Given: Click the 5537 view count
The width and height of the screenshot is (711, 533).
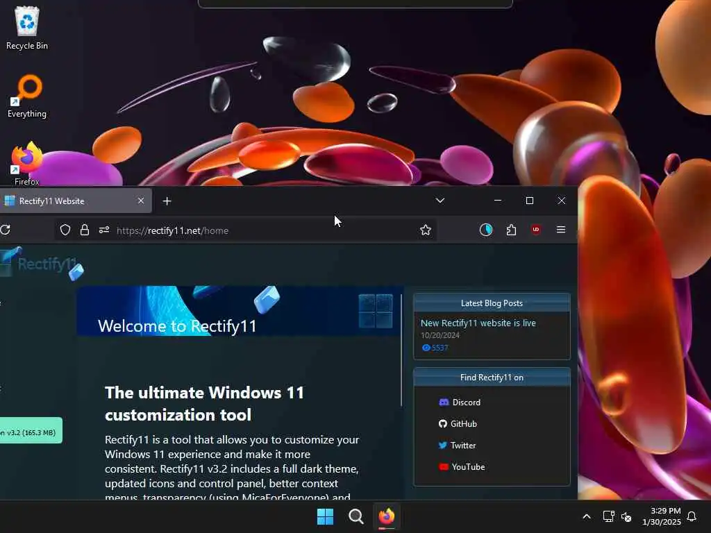Looking at the screenshot, I should (x=435, y=348).
